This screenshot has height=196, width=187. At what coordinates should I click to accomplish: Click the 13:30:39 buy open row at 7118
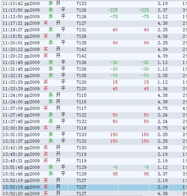click(x=95, y=128)
